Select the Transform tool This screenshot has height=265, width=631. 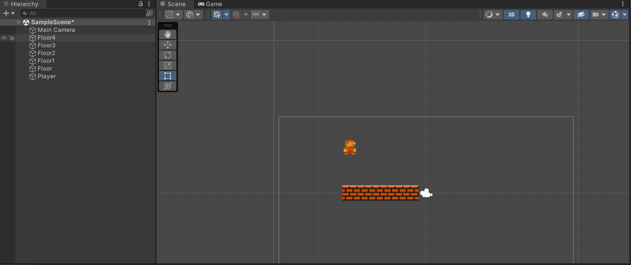(x=168, y=86)
